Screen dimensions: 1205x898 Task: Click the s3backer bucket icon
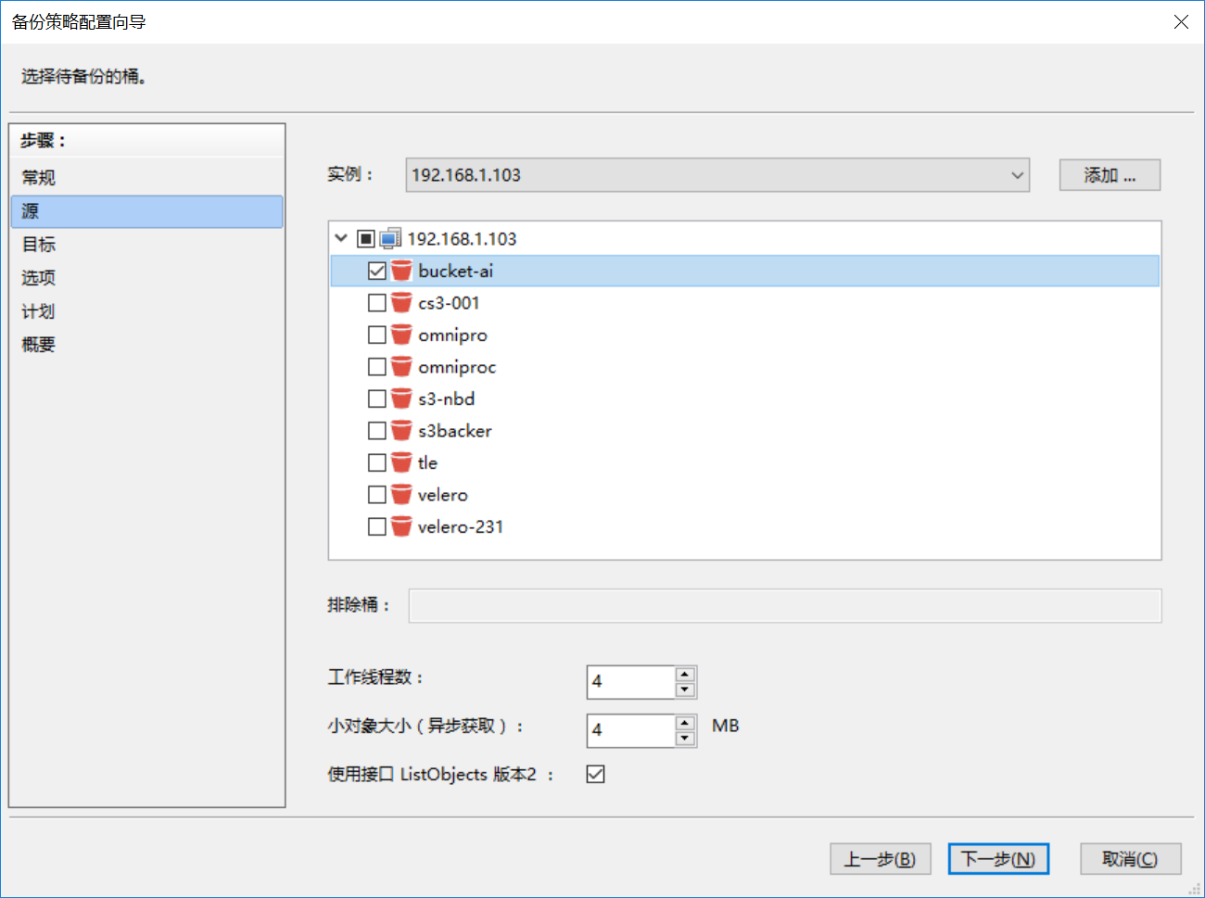(x=400, y=431)
